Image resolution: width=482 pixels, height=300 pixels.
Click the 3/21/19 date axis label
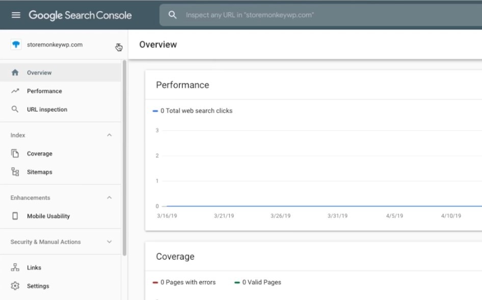[x=224, y=216]
